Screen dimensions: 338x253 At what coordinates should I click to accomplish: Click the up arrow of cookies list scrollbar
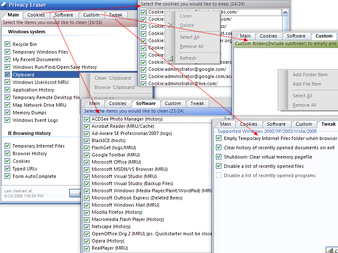coord(286,13)
